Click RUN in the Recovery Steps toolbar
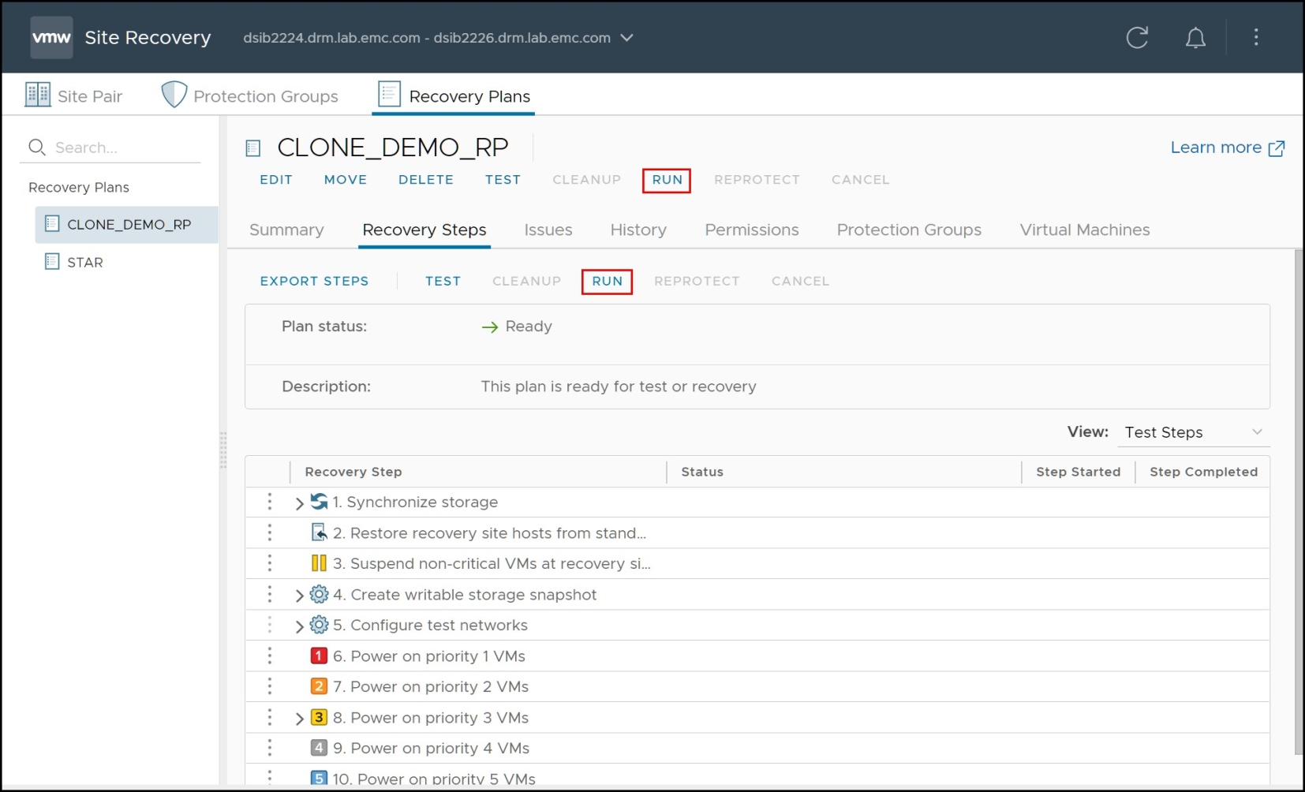The image size is (1305, 792). click(607, 281)
